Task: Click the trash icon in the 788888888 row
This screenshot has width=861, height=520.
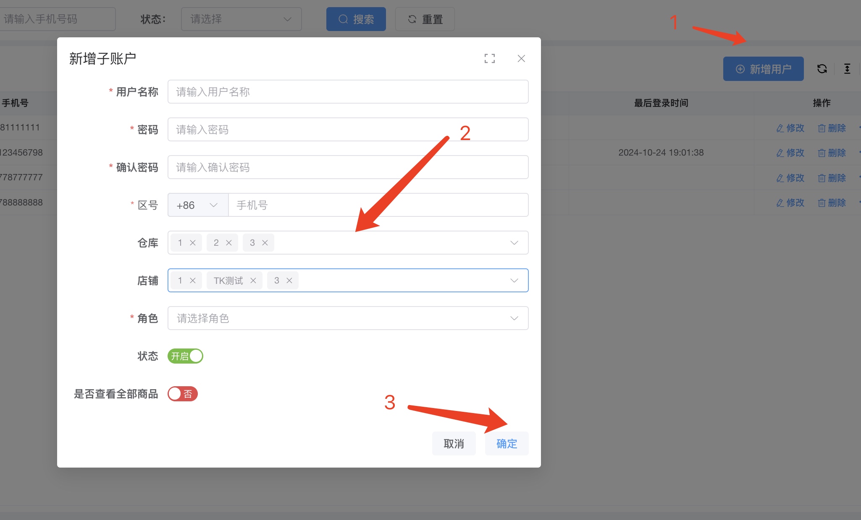Action: (x=822, y=203)
